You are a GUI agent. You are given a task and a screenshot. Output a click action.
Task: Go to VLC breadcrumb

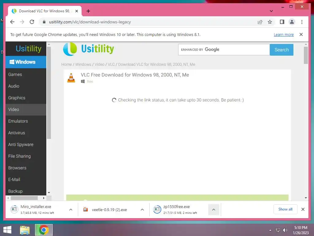[111, 65]
